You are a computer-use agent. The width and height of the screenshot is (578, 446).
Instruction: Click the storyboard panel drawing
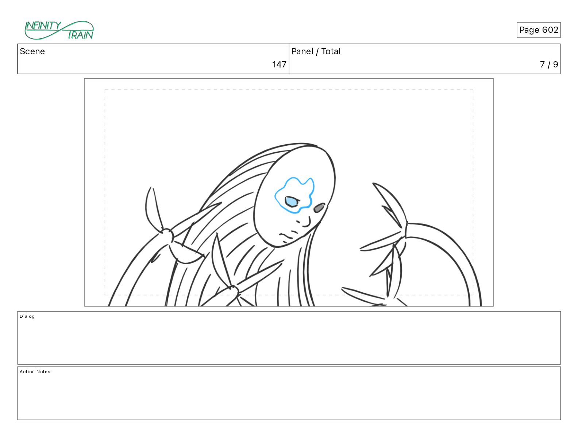point(289,192)
